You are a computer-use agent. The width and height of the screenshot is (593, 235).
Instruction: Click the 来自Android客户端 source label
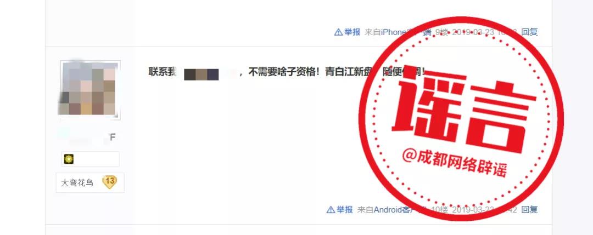coord(392,210)
